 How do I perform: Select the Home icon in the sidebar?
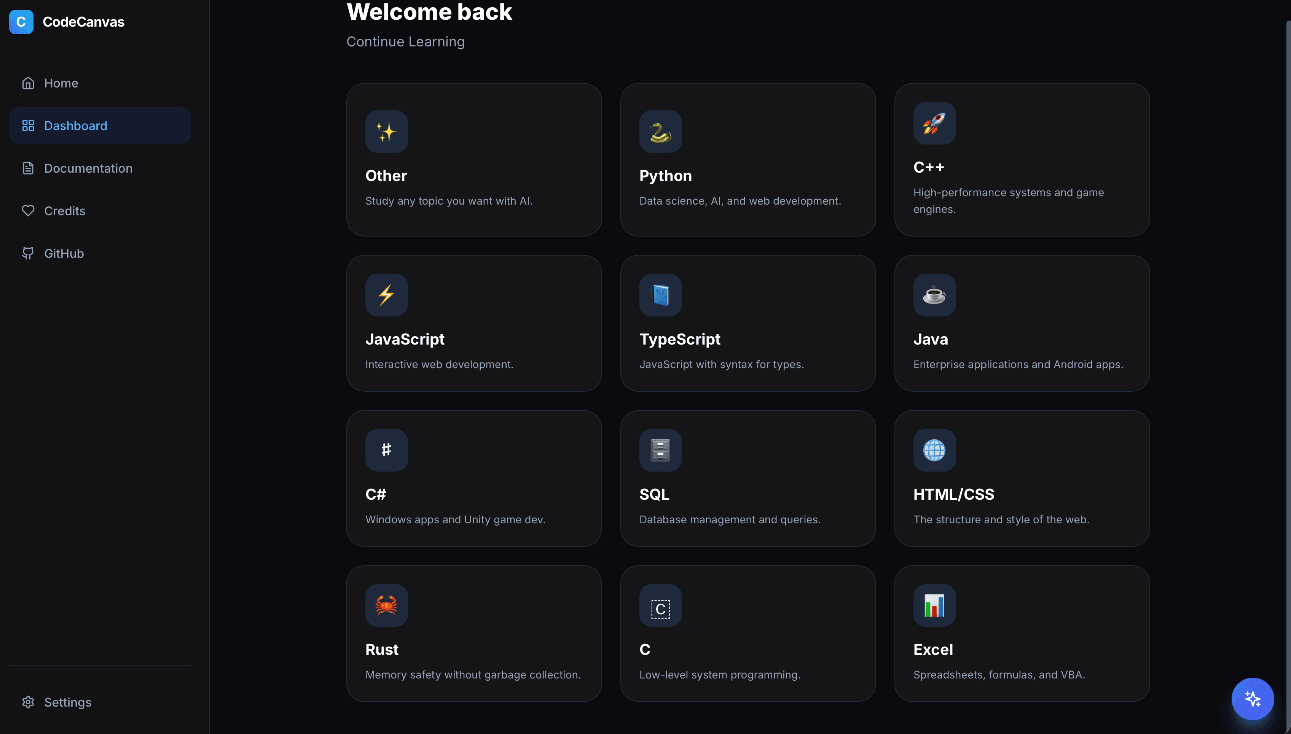point(28,82)
